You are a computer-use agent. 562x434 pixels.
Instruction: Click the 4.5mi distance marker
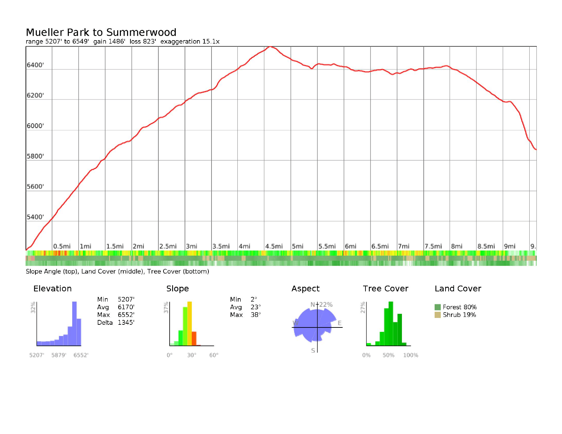coord(274,246)
